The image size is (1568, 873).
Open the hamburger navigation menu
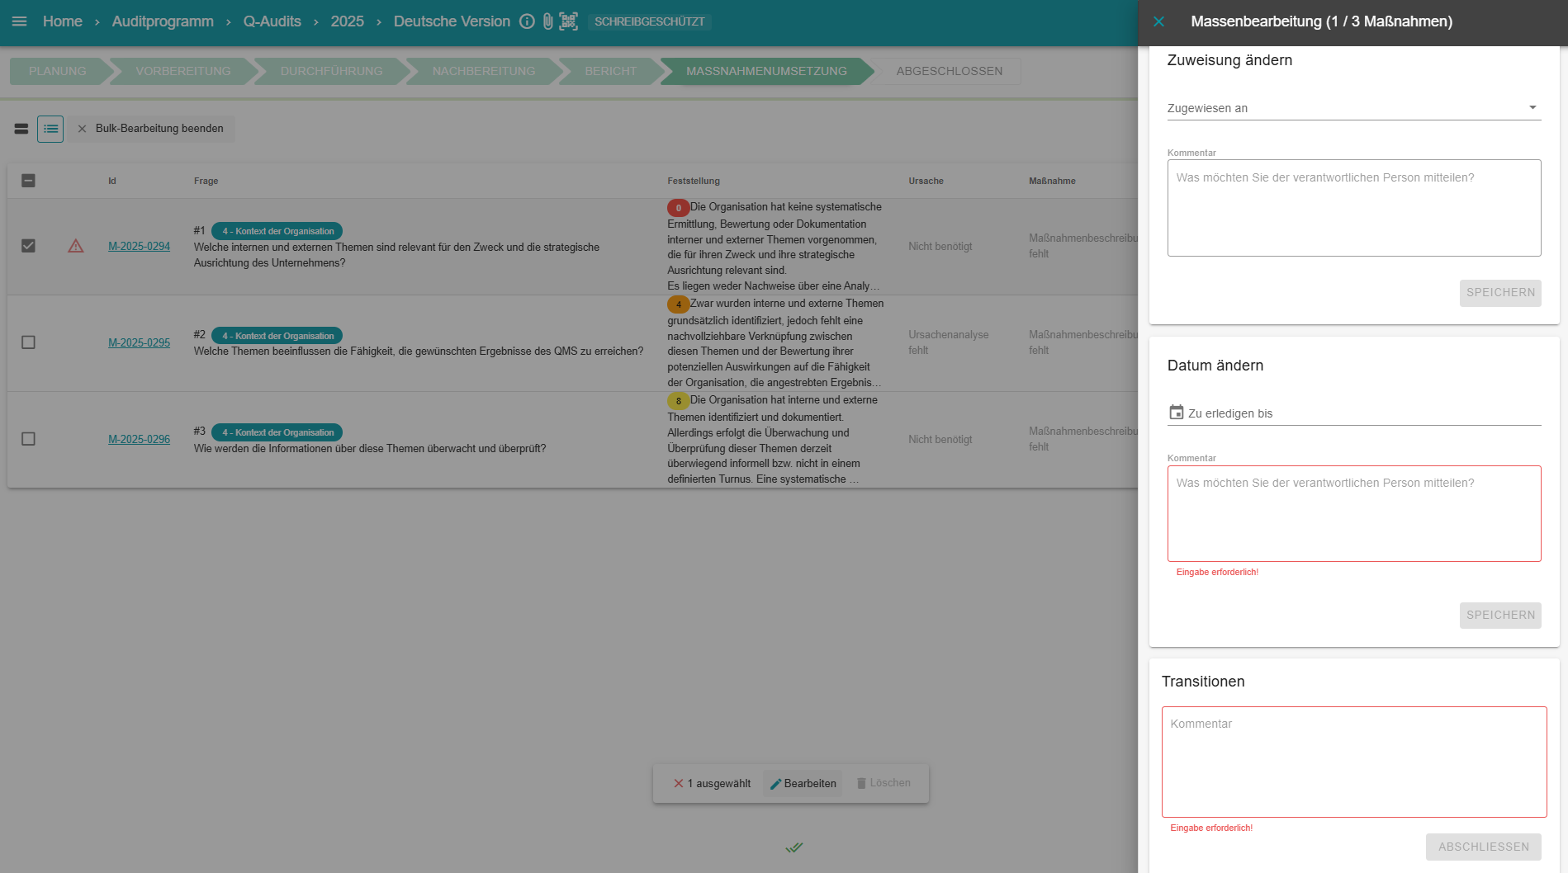coord(20,21)
